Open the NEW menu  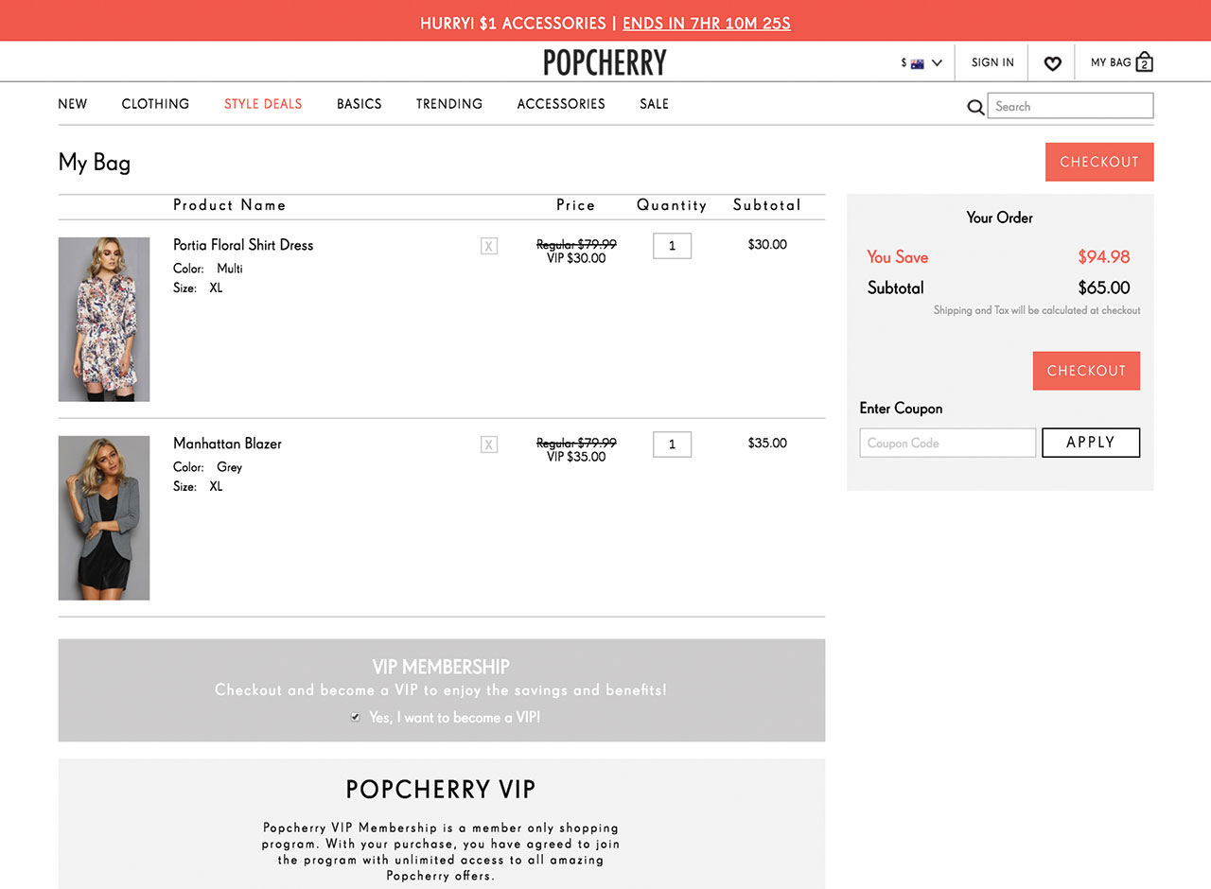pos(73,104)
